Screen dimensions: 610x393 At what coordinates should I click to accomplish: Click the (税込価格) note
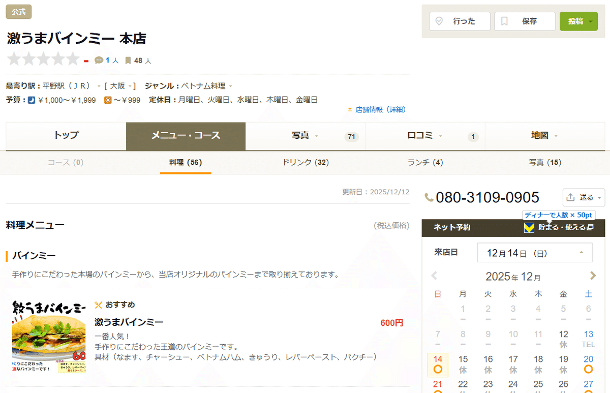[391, 226]
